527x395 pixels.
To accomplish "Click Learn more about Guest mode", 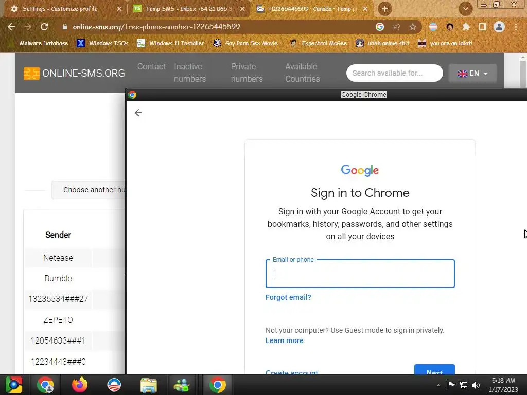I will [x=284, y=340].
